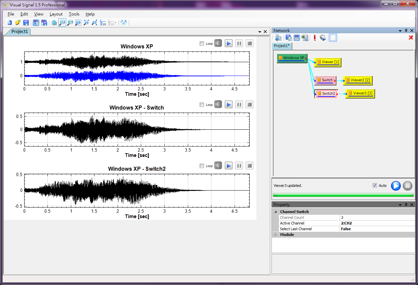Click the add component icon in Network toolbar
The height and width of the screenshot is (285, 418).
tap(279, 38)
